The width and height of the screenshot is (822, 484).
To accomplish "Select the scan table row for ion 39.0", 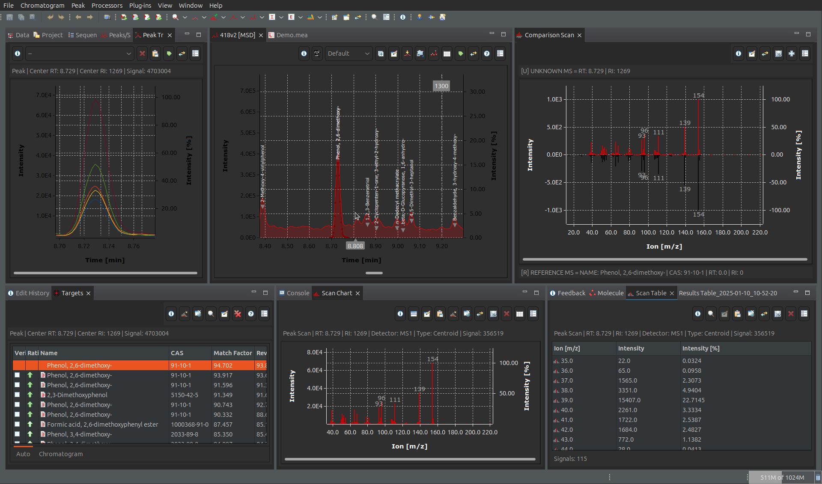I will click(x=682, y=400).
